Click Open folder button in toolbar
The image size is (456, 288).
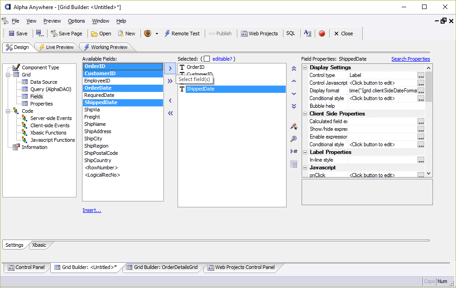coord(101,34)
